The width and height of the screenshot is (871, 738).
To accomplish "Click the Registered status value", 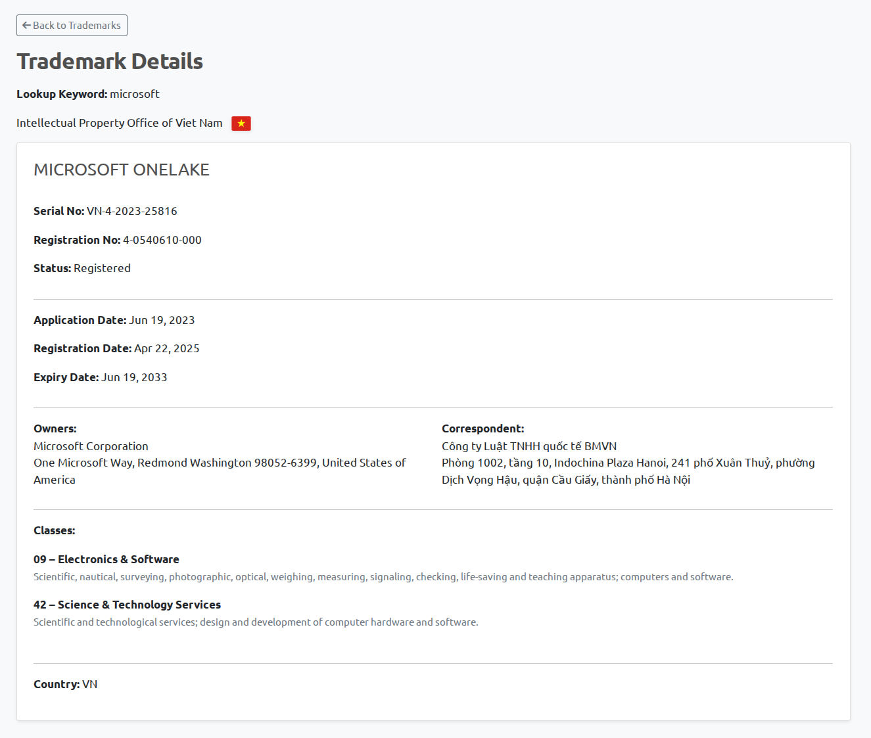I will (102, 268).
